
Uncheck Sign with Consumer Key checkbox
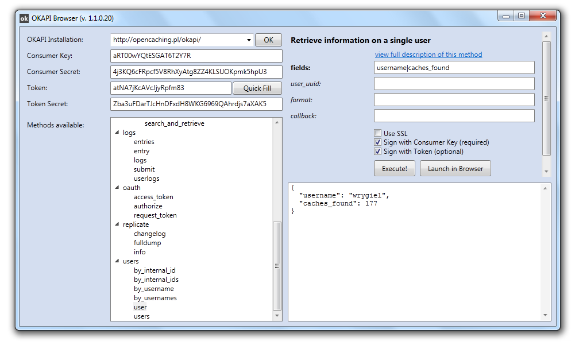[x=377, y=142]
